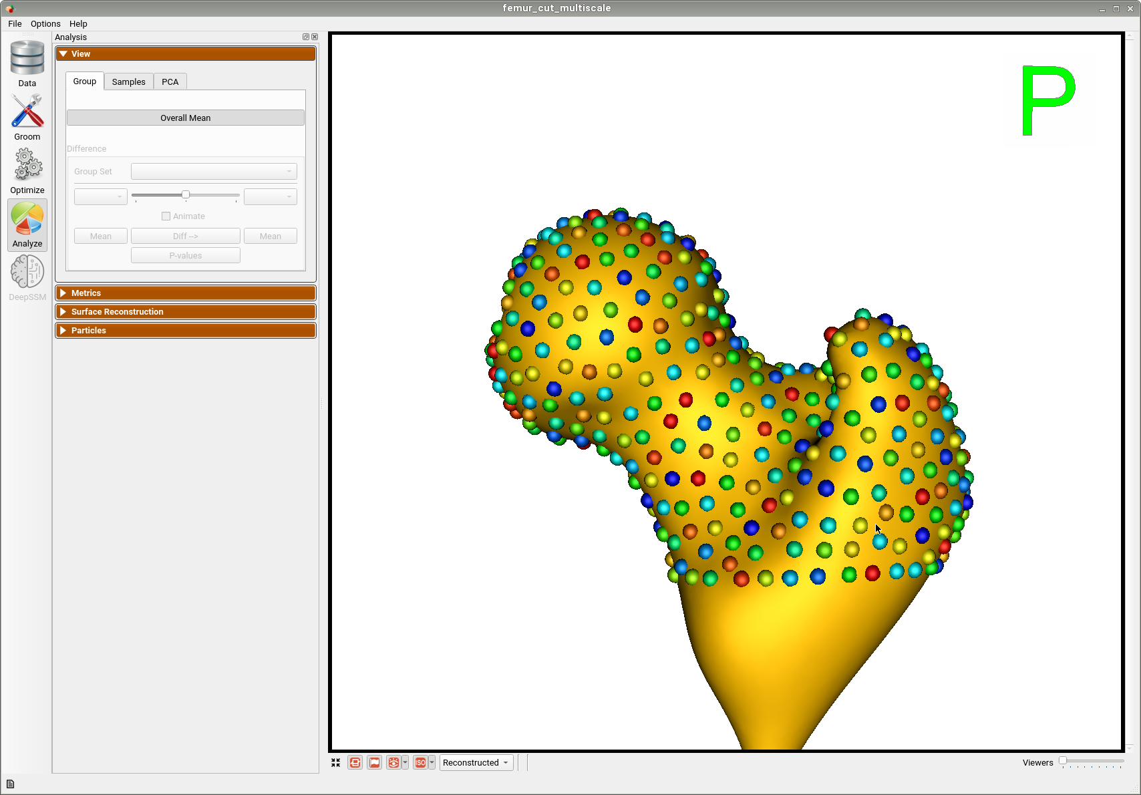This screenshot has height=795, width=1141.
Task: Open the Group Set dropdown
Action: point(214,171)
